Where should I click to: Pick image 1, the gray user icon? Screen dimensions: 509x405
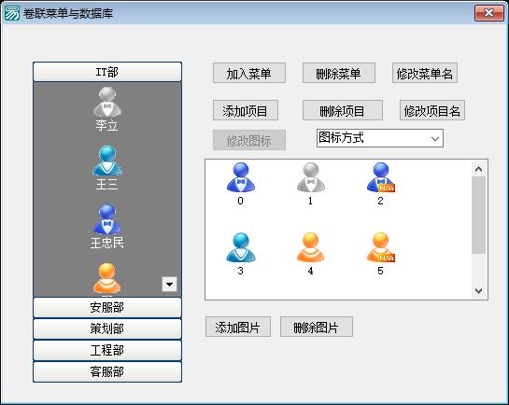click(x=311, y=177)
